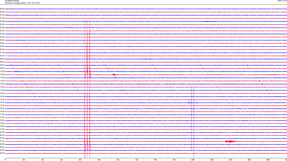The height and width of the screenshot is (161, 287).
Task: Select the 19:00 time label
Action: (2, 126)
